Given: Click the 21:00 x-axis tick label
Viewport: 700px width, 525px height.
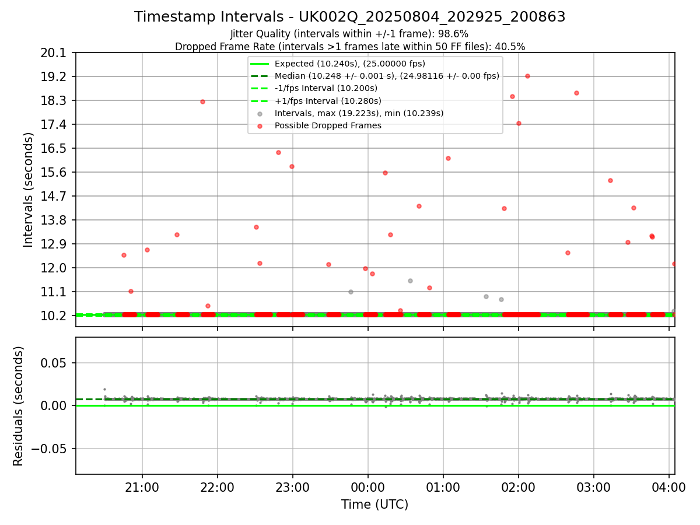Looking at the screenshot, I should [142, 487].
